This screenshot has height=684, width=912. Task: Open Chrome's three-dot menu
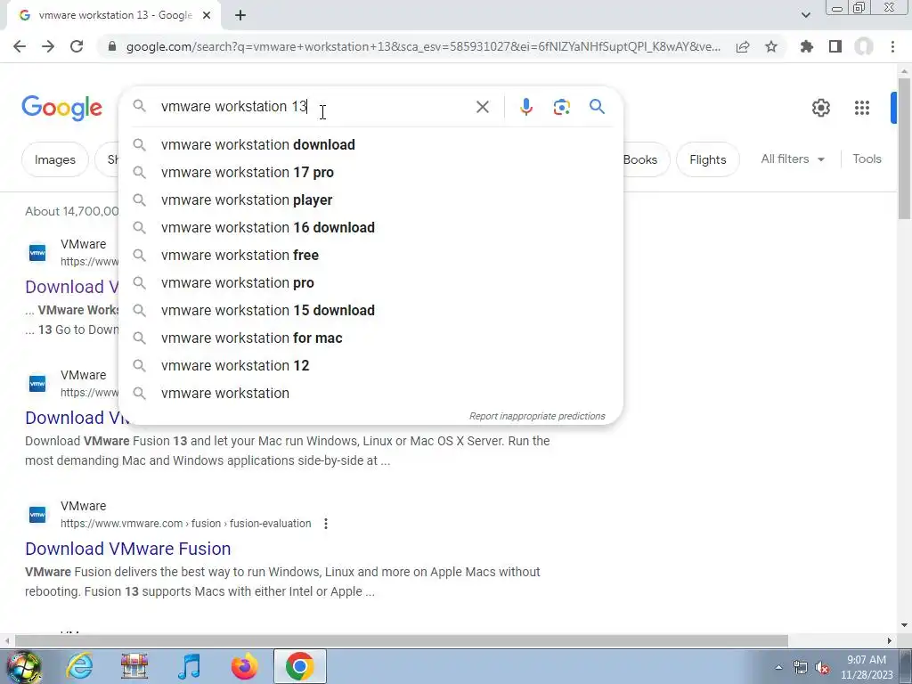892,46
